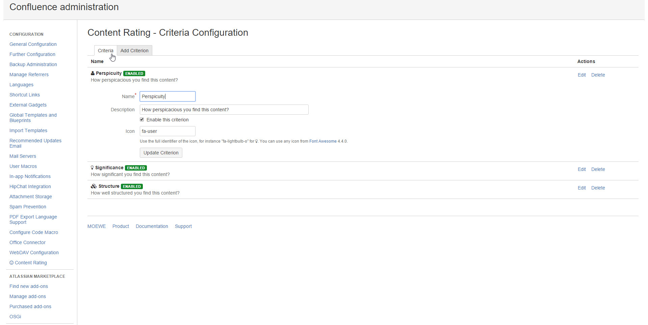The image size is (648, 325).
Task: Click the Content Rating smiley icon
Action: pos(11,263)
